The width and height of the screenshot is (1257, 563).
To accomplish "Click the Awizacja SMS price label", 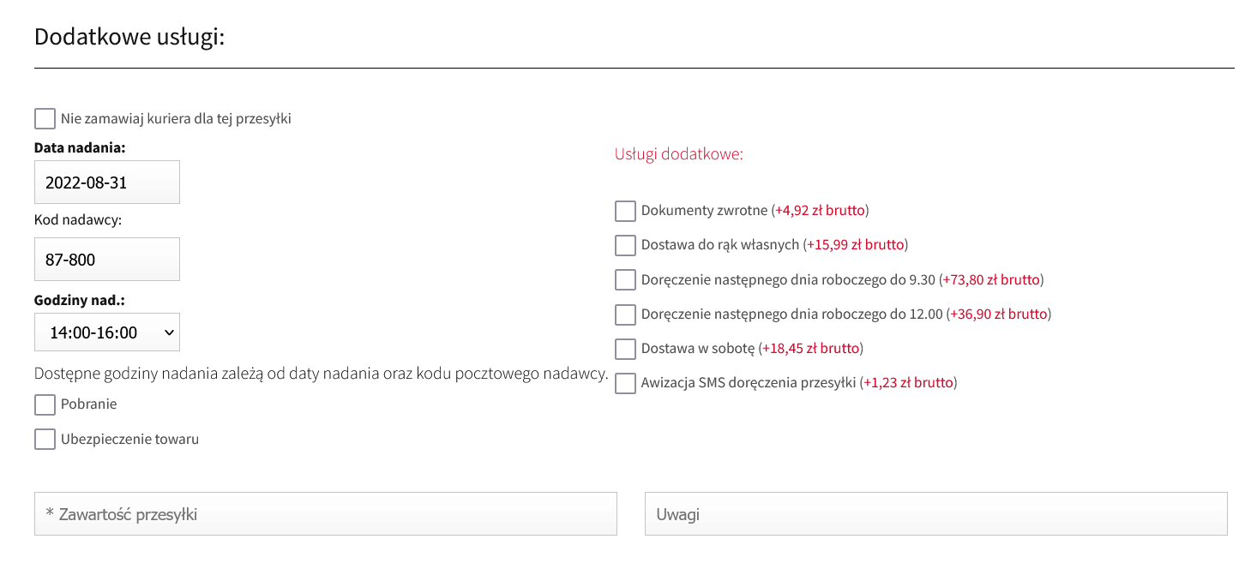I will coord(909,382).
